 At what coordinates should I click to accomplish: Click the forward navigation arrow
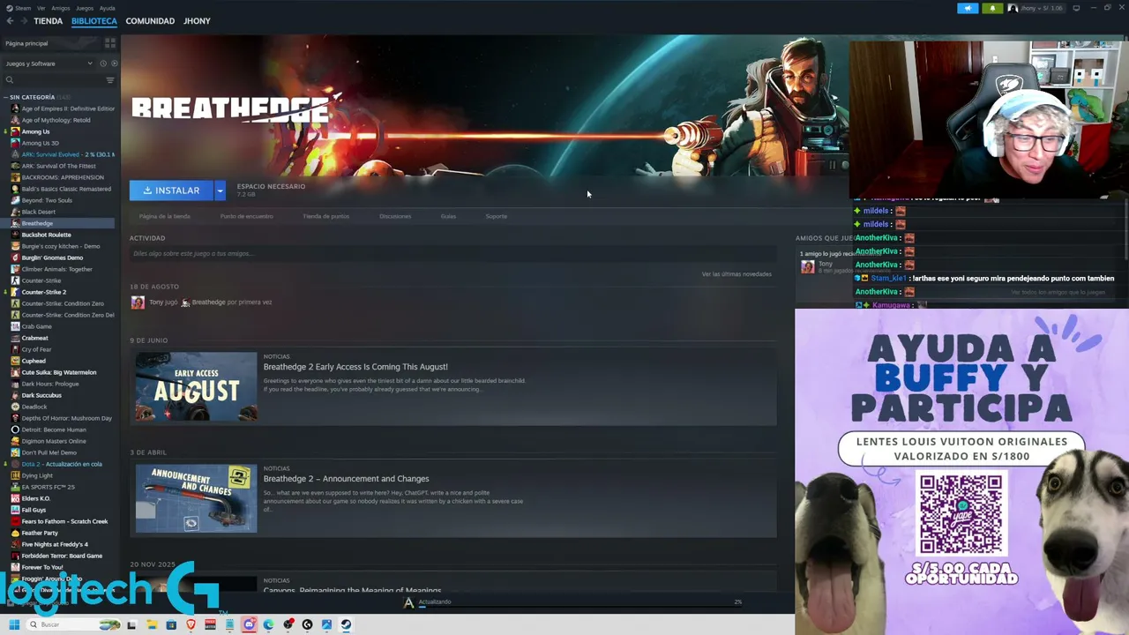23,21
